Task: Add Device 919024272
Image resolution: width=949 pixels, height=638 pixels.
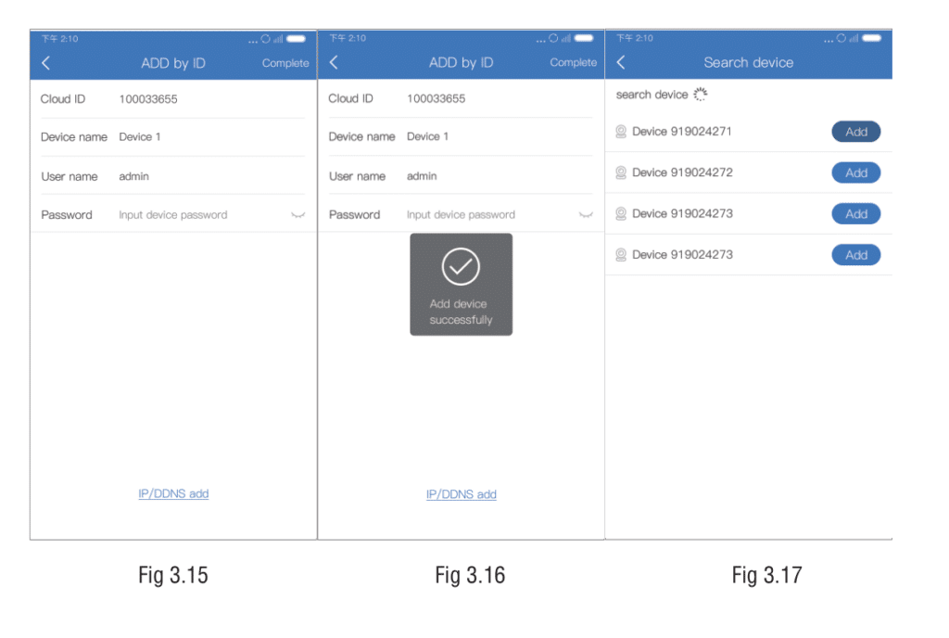Action: 855,172
